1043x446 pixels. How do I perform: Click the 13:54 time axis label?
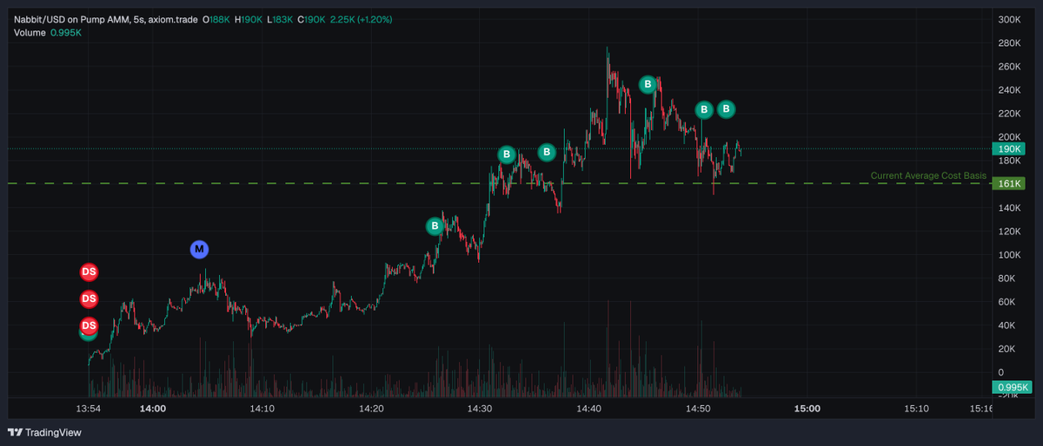89,408
